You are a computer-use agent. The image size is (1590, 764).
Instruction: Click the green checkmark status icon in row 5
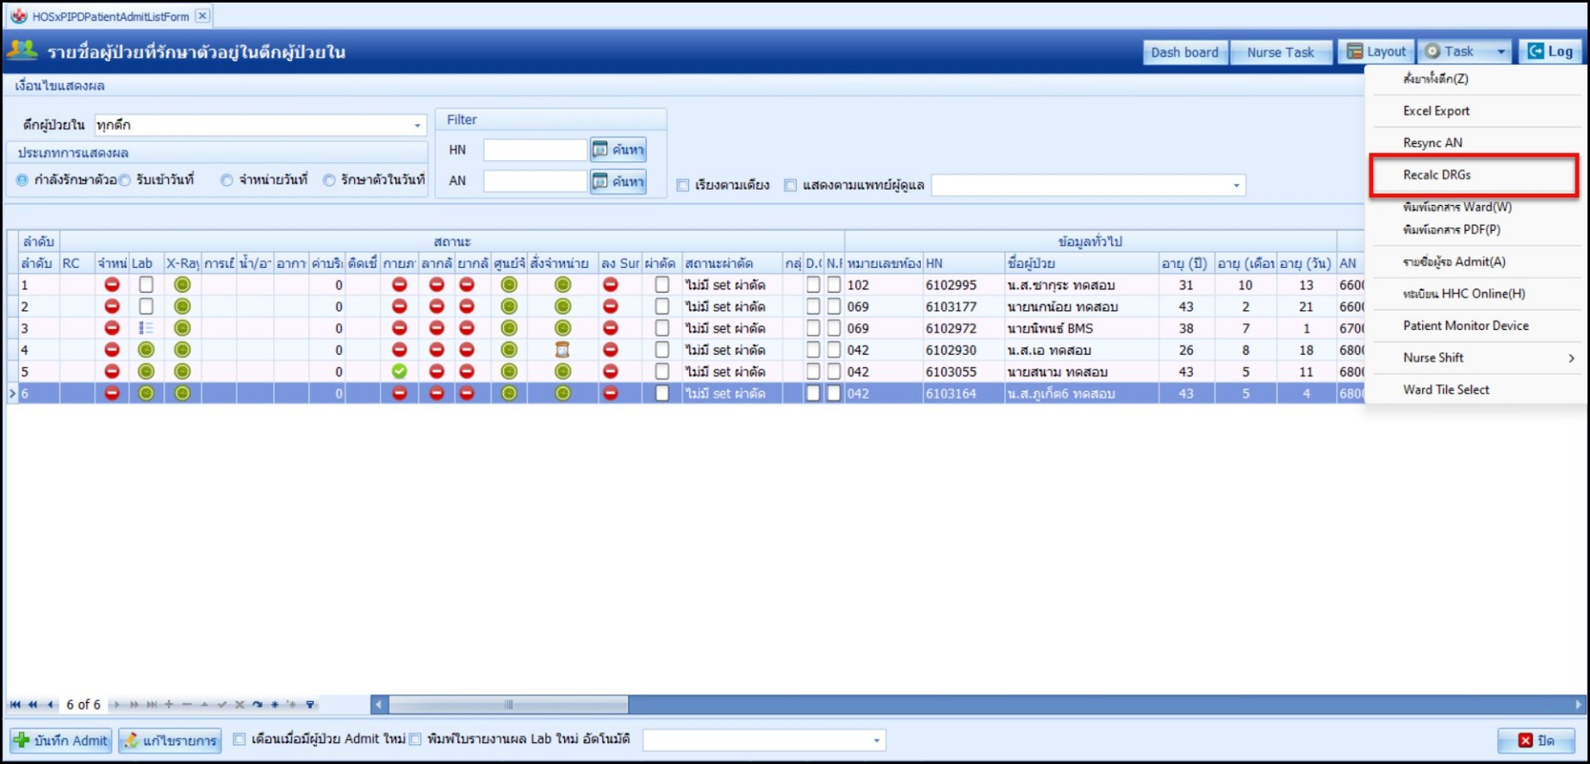tap(399, 371)
